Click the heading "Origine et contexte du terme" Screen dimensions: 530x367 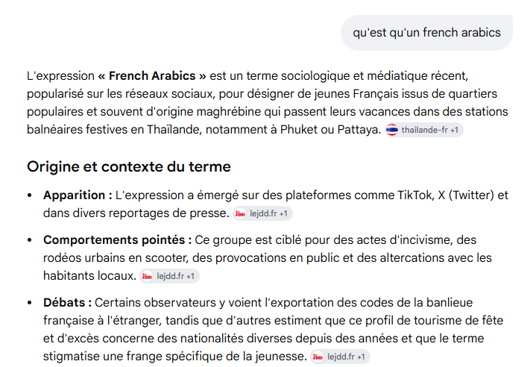click(129, 167)
